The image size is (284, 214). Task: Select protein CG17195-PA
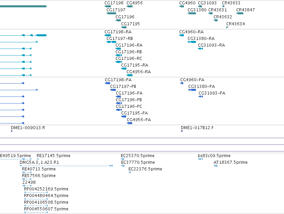[124, 116]
